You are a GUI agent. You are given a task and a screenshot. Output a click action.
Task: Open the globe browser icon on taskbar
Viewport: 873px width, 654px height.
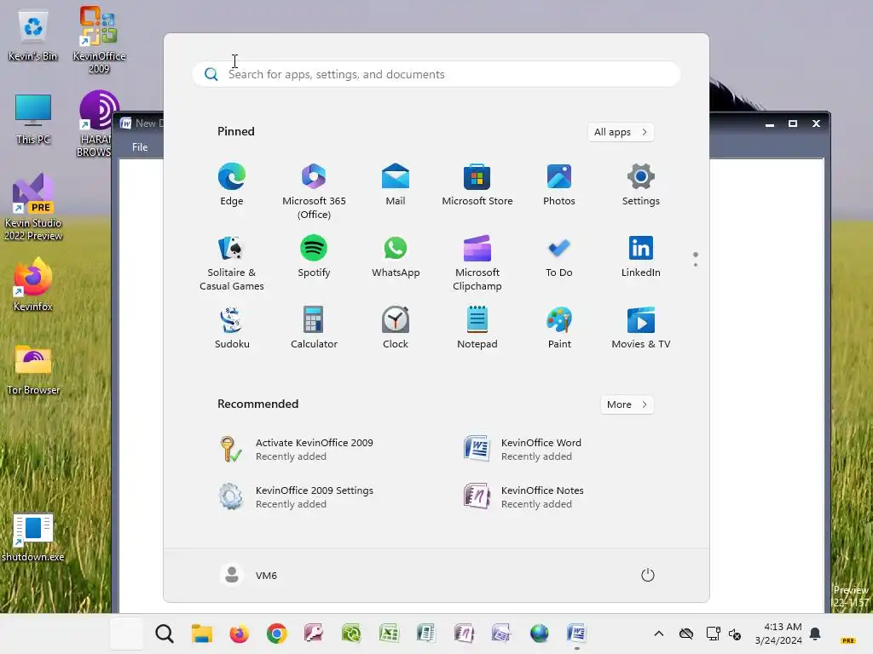(539, 634)
